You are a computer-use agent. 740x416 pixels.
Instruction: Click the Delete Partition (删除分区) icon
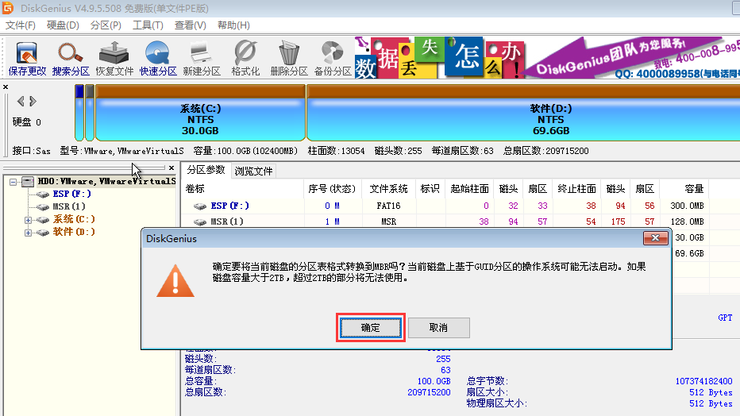click(x=288, y=58)
